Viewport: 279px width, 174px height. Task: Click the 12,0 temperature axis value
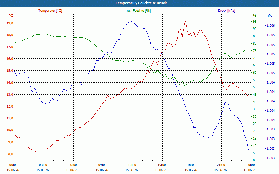(x=10, y=106)
